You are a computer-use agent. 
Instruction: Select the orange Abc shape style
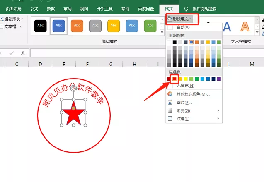click(x=77, y=26)
